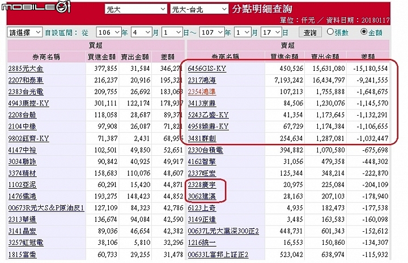The image size is (408, 263).
Task: Select the 金額 radio button
Action: coord(364,32)
